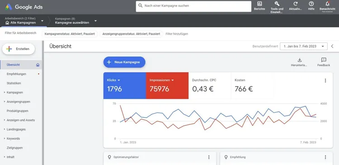This screenshot has height=165, width=339.
Task: Click the colorful plus Erstellen button
Action: [x=19, y=49]
